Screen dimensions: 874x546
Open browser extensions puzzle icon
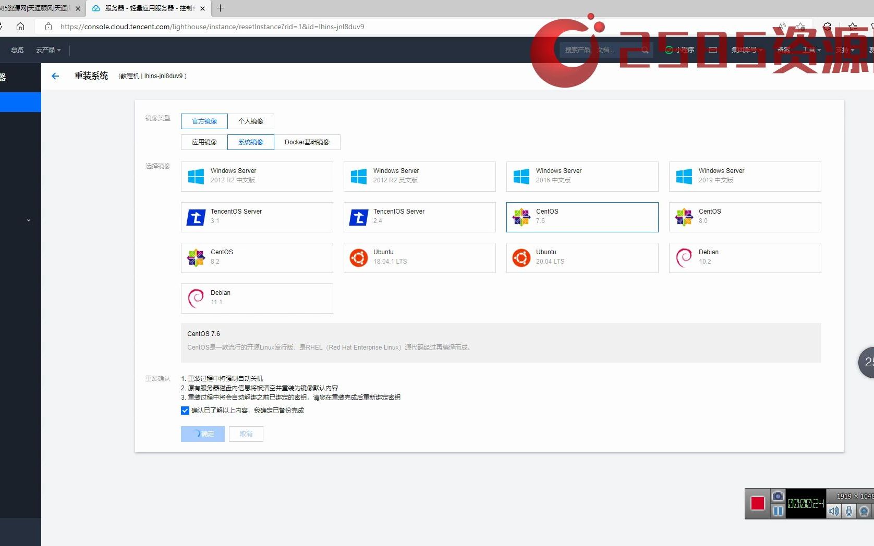[827, 27]
